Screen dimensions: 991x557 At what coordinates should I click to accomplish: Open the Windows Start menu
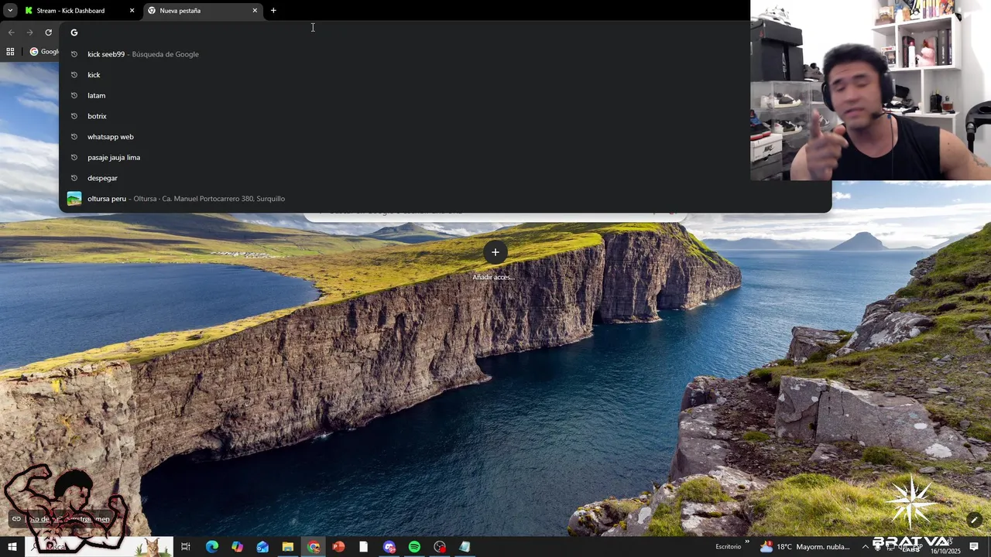click(x=12, y=547)
